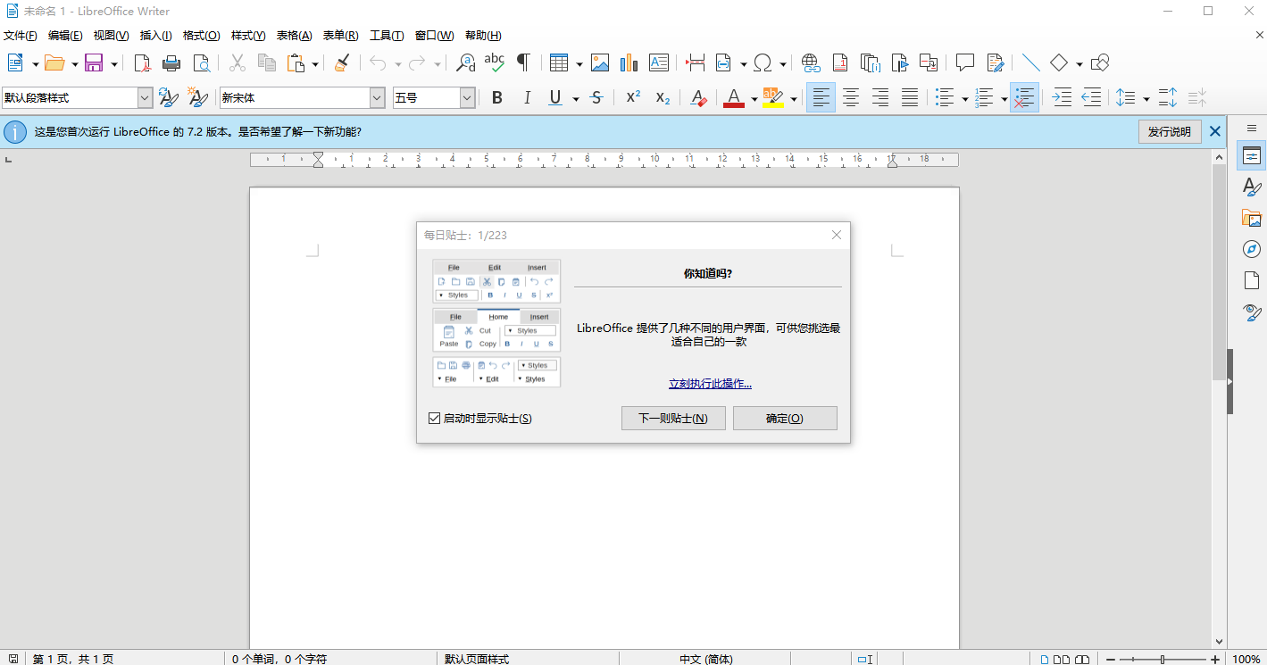Image resolution: width=1267 pixels, height=665 pixels.
Task: Insert chart icon
Action: click(x=629, y=62)
